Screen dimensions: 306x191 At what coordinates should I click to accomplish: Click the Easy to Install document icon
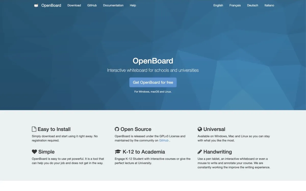point(34,129)
